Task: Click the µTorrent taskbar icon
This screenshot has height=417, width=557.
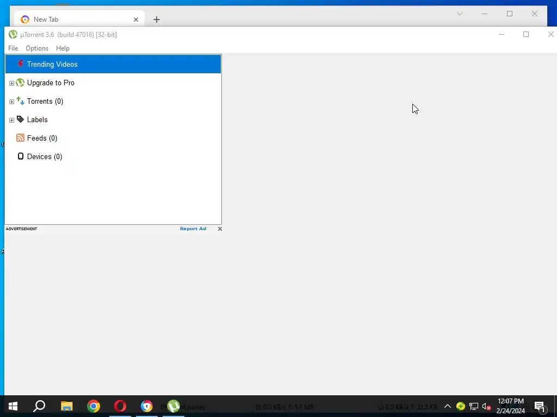Action: (174, 406)
